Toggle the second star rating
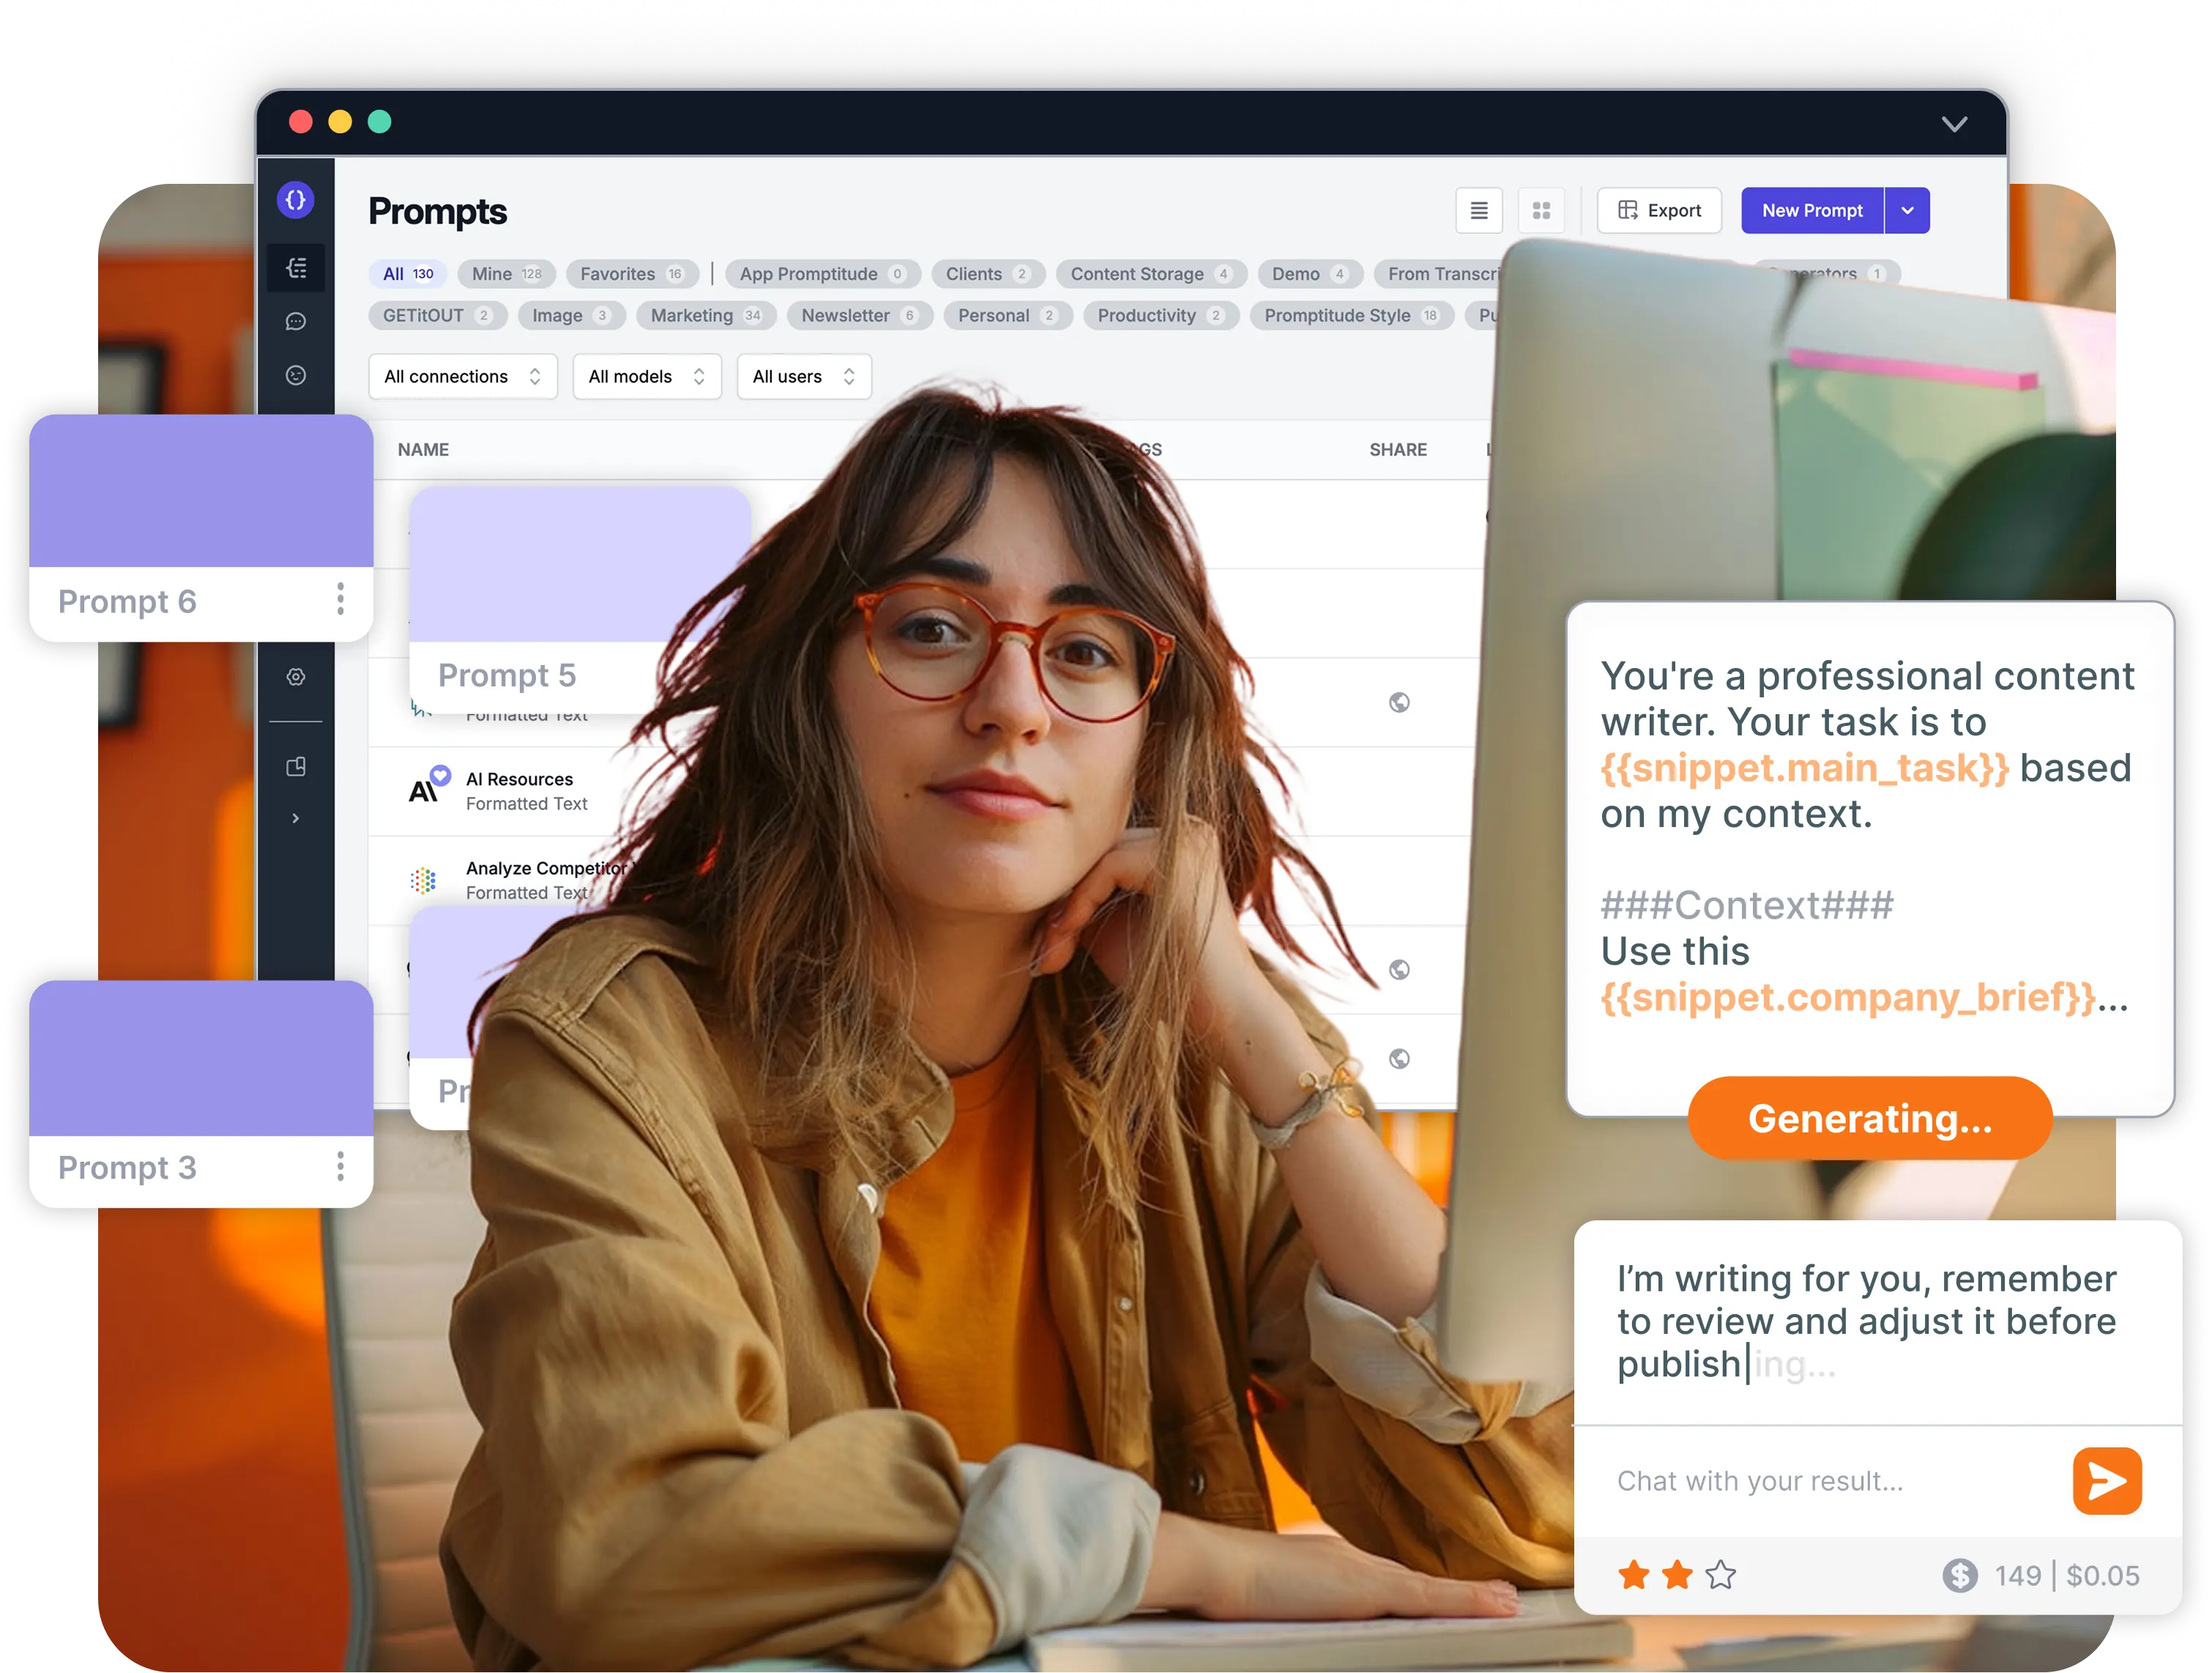The image size is (2212, 1673). (1677, 1575)
